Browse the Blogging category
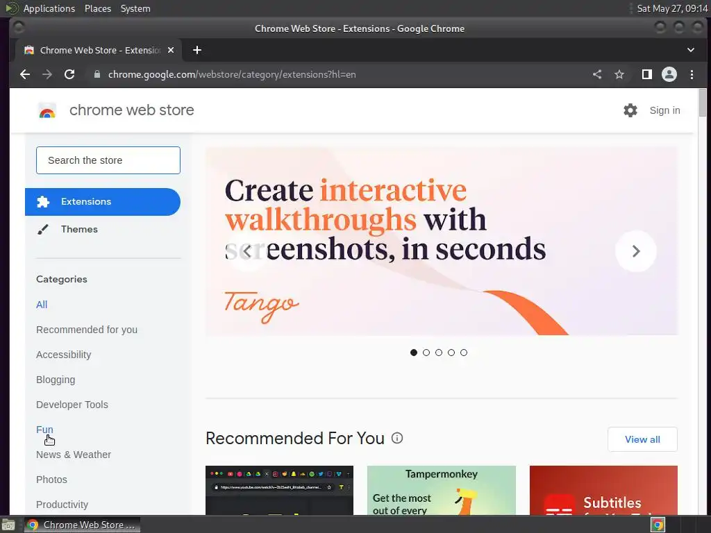 pyautogui.click(x=56, y=380)
